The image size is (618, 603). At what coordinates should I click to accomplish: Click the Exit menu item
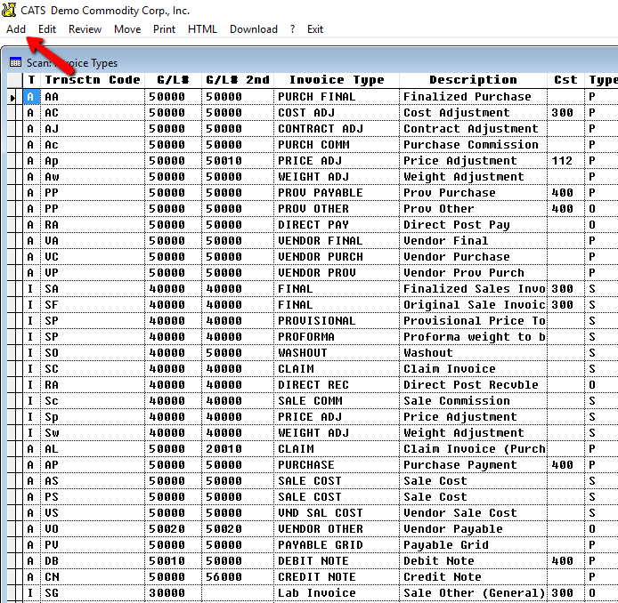pos(315,29)
